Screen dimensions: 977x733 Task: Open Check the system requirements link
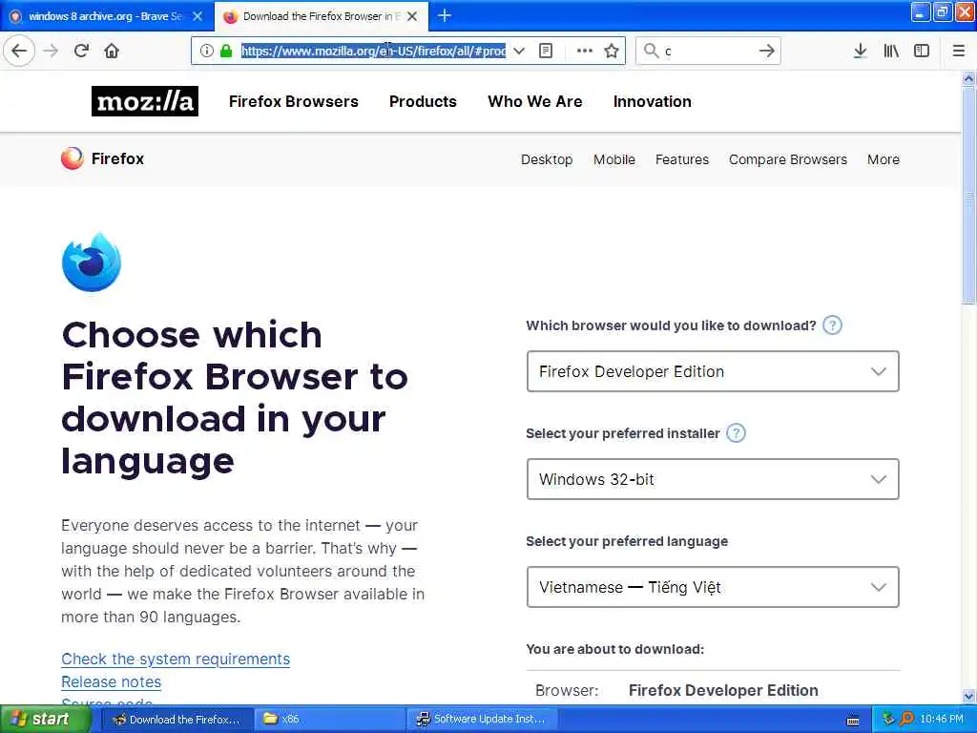click(x=176, y=659)
